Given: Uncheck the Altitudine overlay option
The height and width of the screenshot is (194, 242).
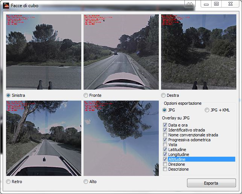Looking at the screenshot, I should [x=165, y=159].
